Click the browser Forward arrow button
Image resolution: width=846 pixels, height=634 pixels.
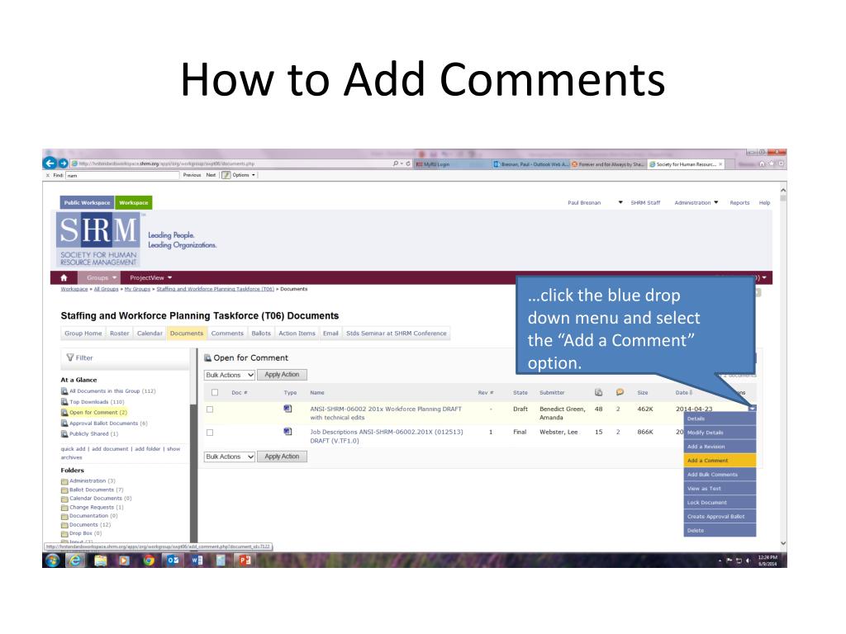(63, 163)
